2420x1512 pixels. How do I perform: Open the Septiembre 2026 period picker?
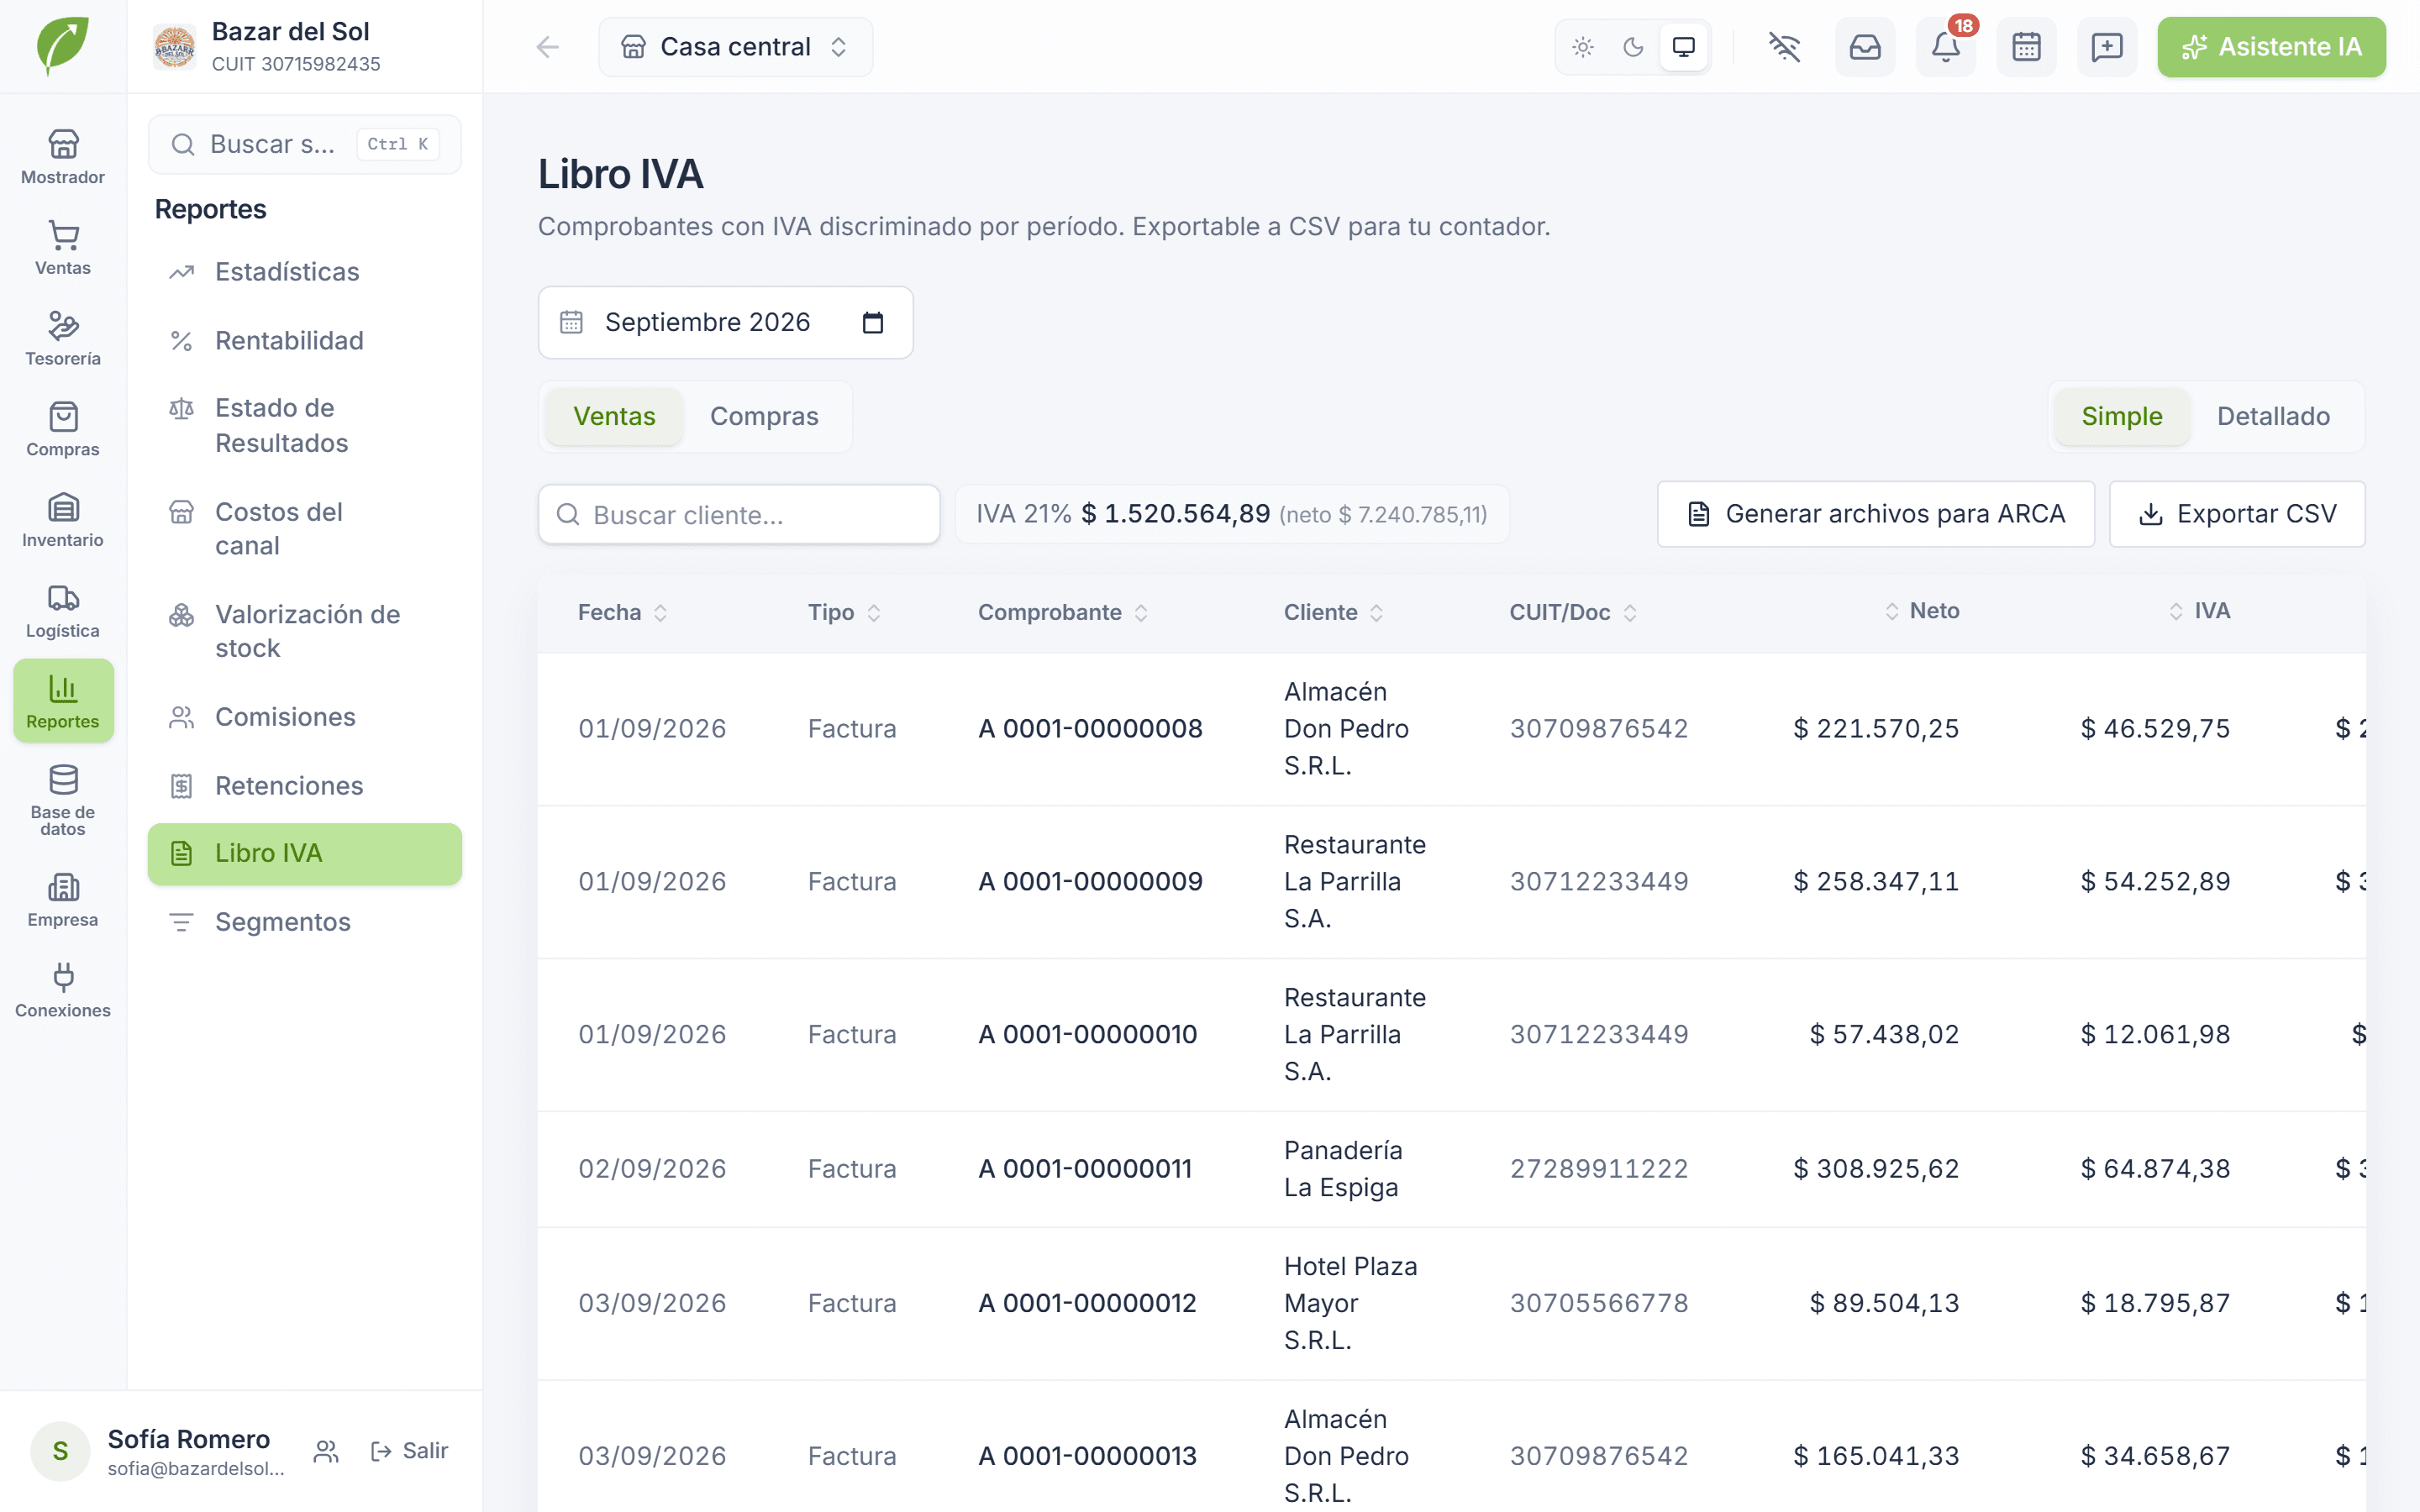click(725, 322)
